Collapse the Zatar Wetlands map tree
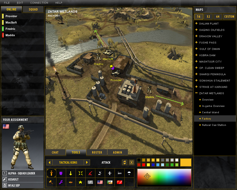237x190 pixels. click(x=196, y=93)
